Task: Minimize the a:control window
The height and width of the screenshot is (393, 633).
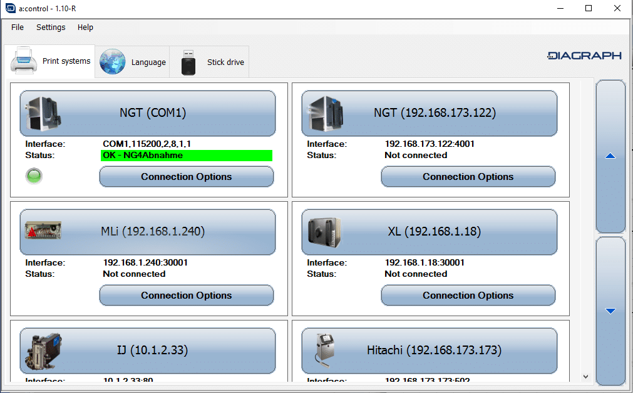Action: 560,8
